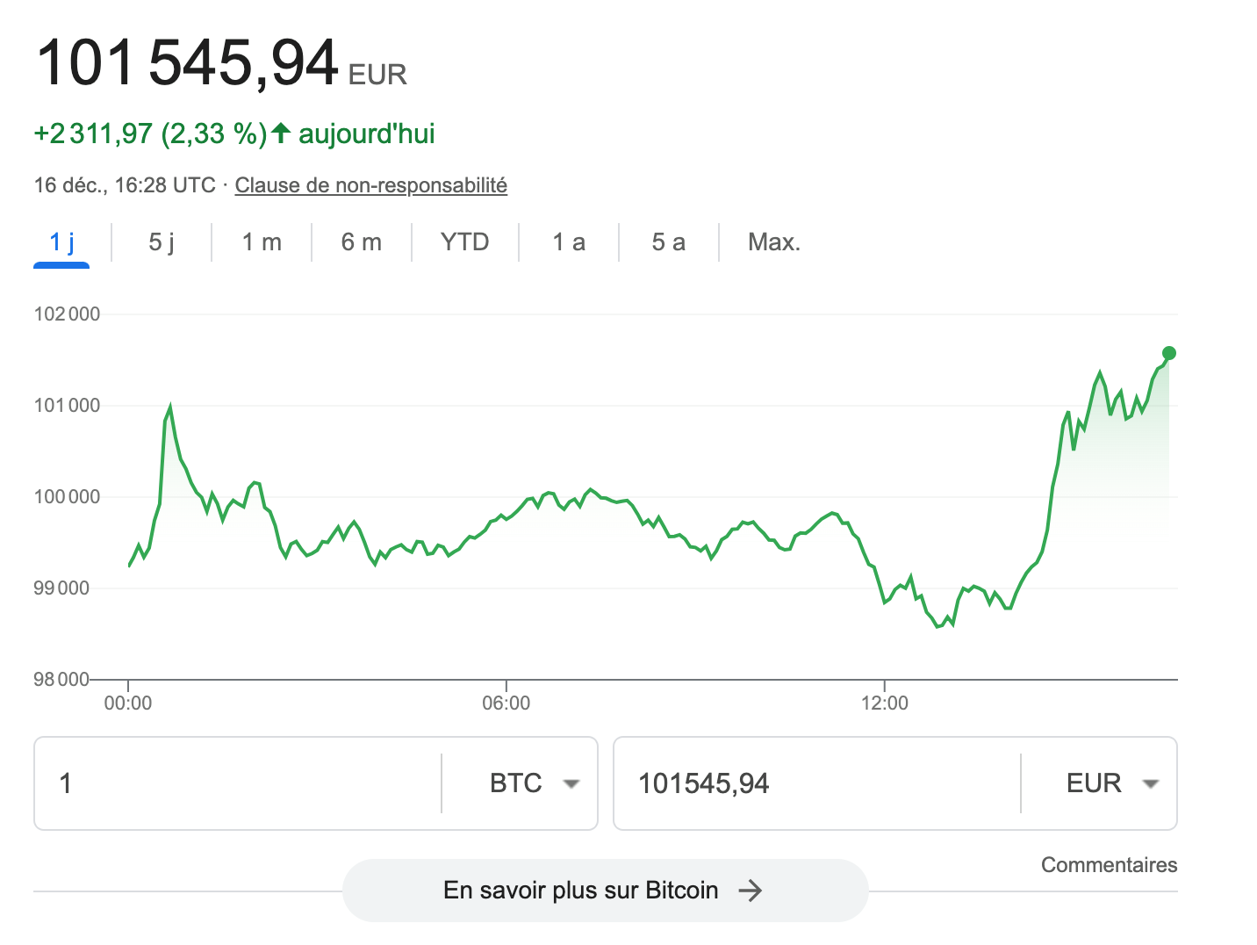
Task: Switch to the 1 a tab
Action: point(569,242)
